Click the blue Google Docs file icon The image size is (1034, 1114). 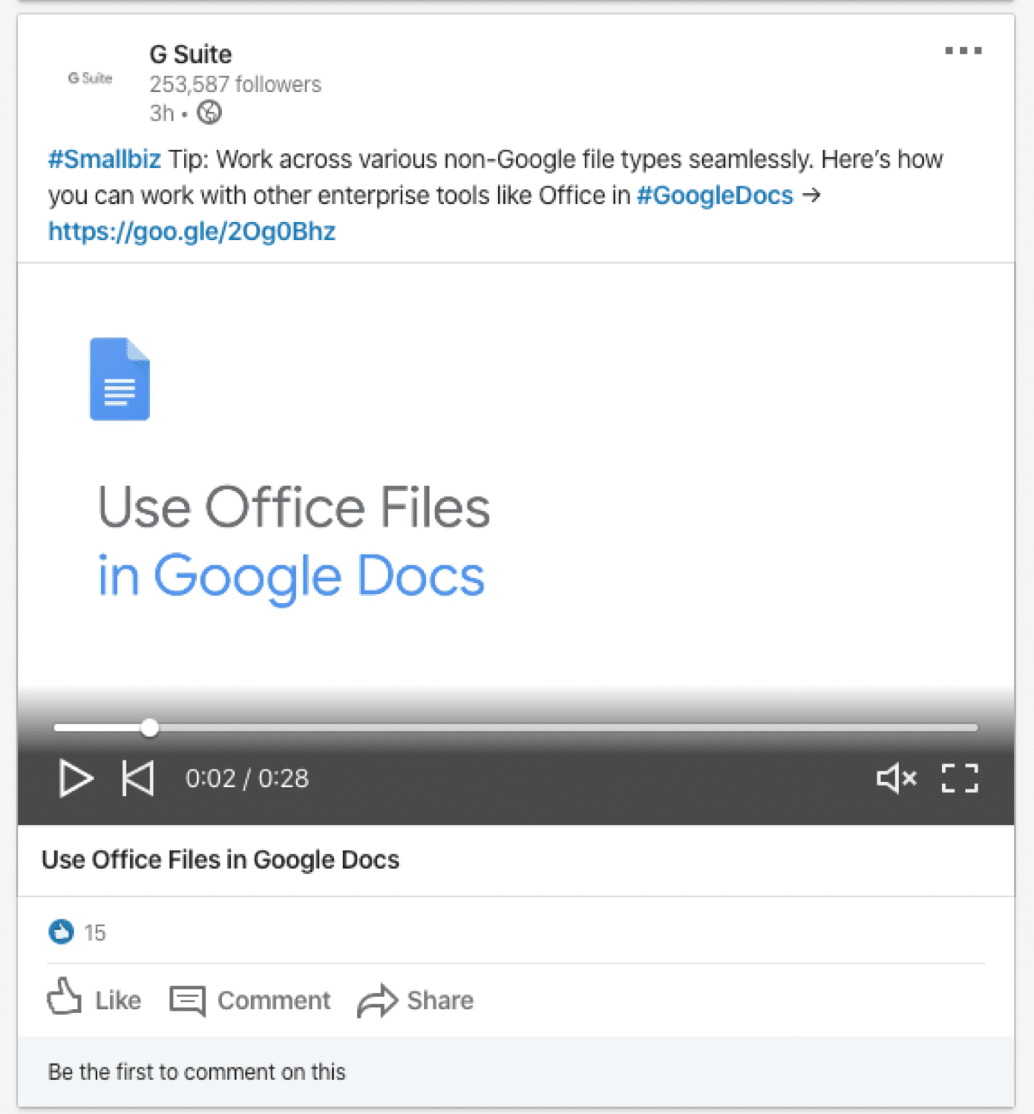[120, 379]
